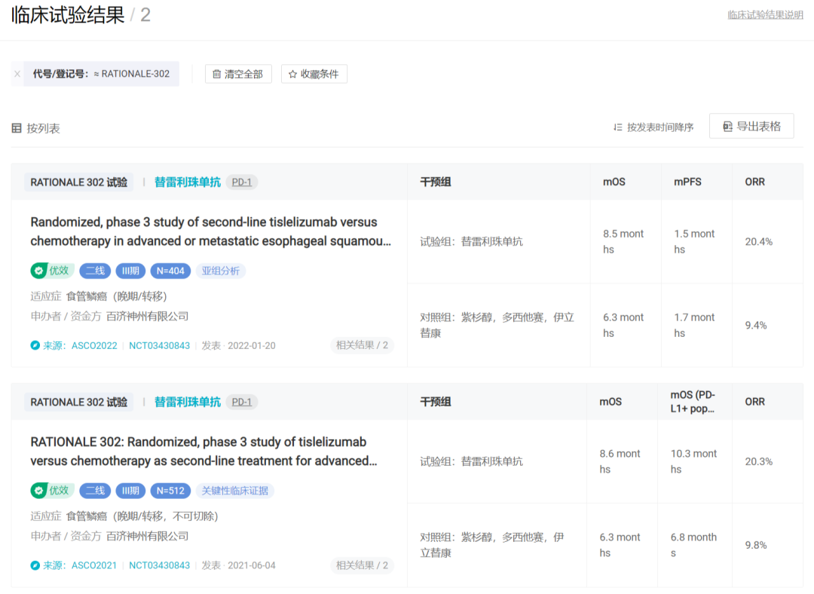Switch to 按列表 list view
The width and height of the screenshot is (814, 594).
click(36, 128)
